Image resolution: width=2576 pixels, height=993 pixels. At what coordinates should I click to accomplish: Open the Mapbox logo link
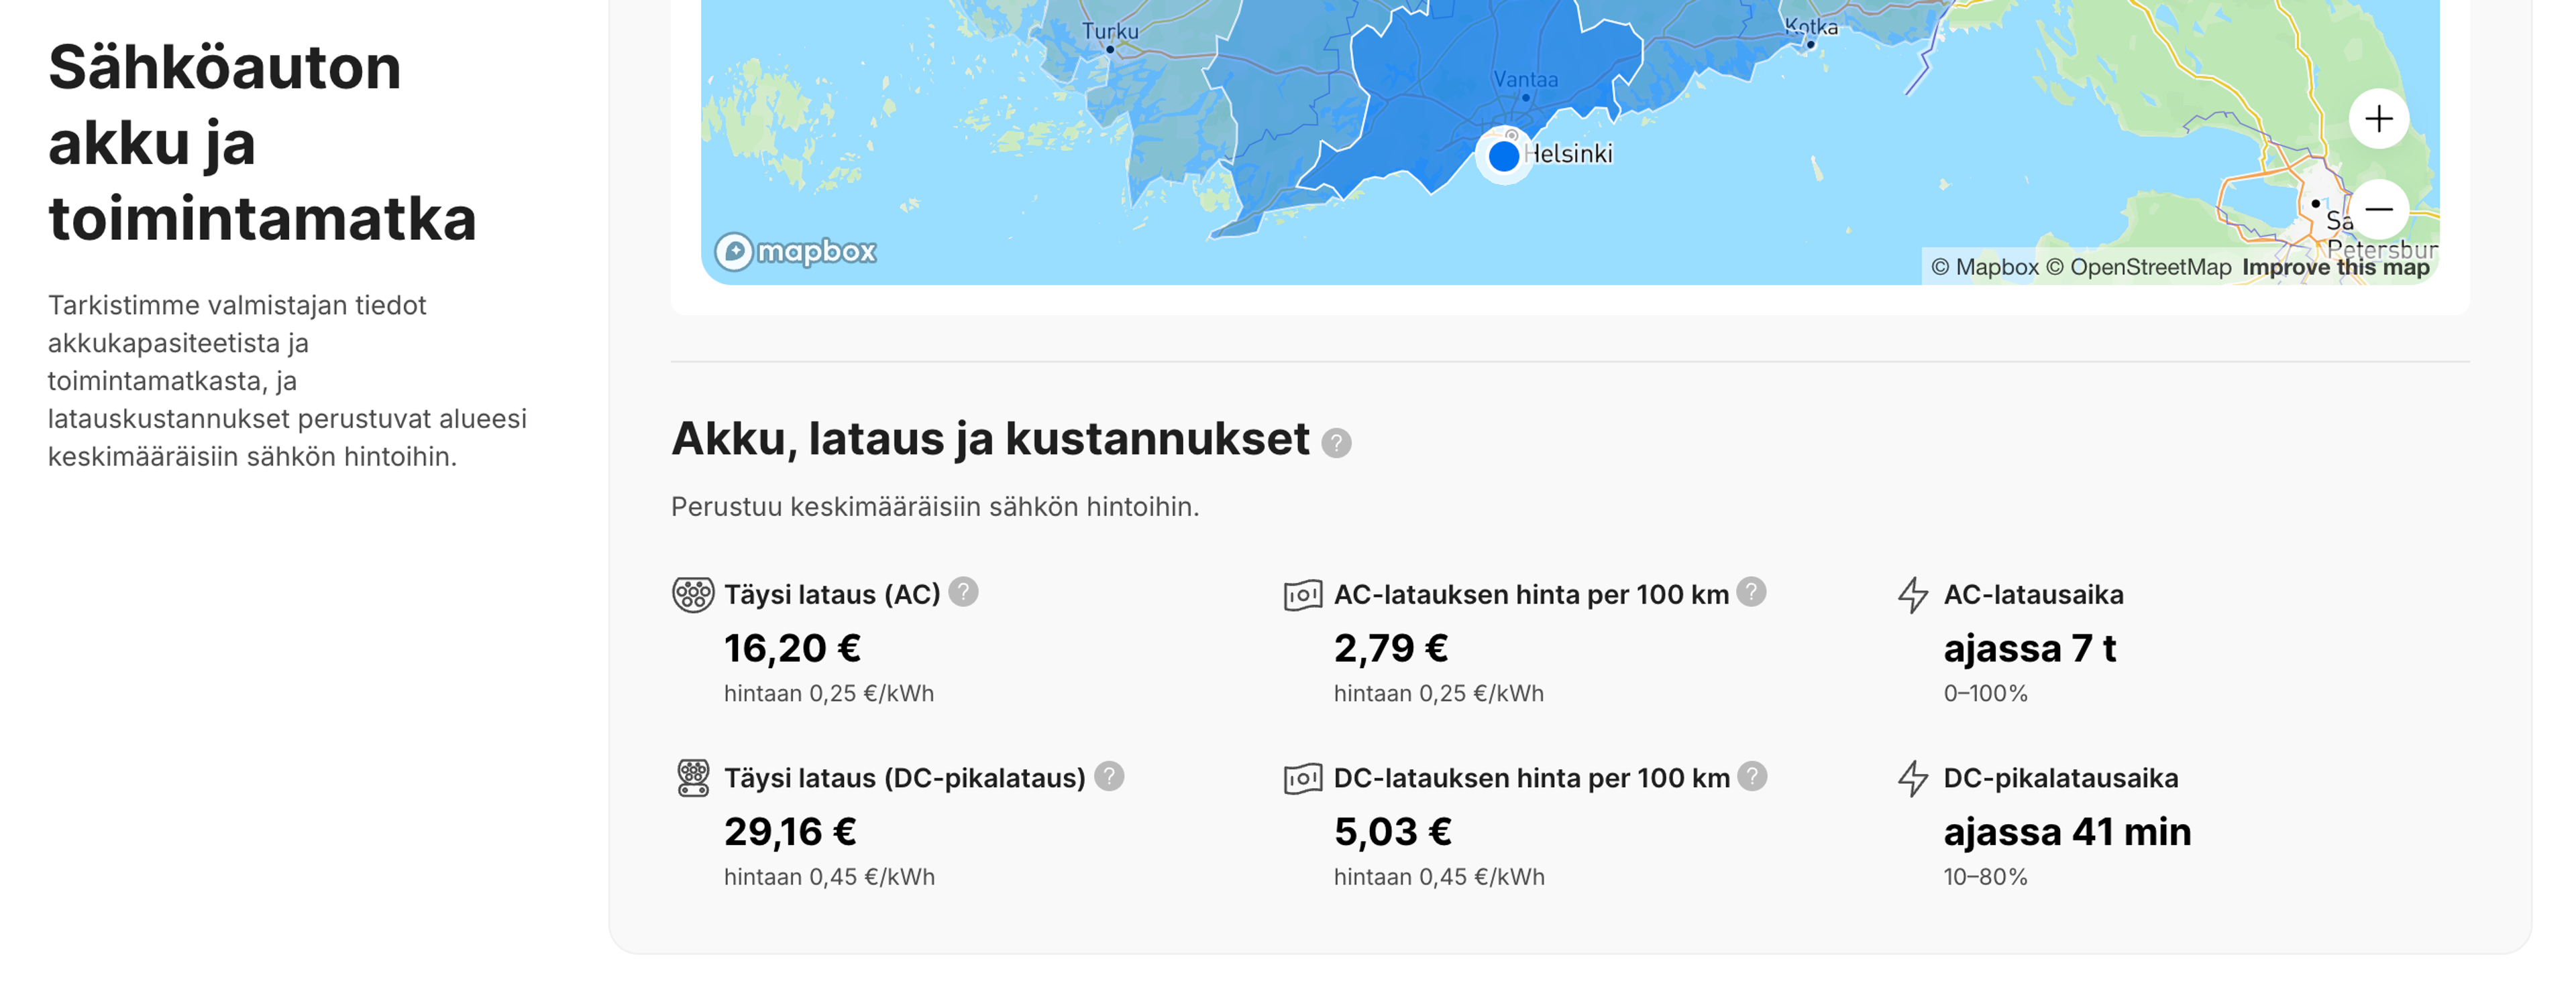pos(795,251)
